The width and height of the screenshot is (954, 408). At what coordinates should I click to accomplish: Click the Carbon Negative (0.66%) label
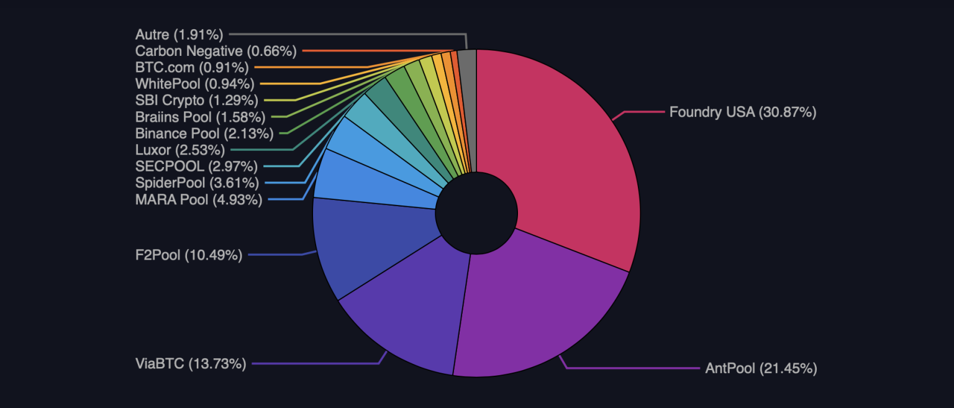click(x=216, y=51)
